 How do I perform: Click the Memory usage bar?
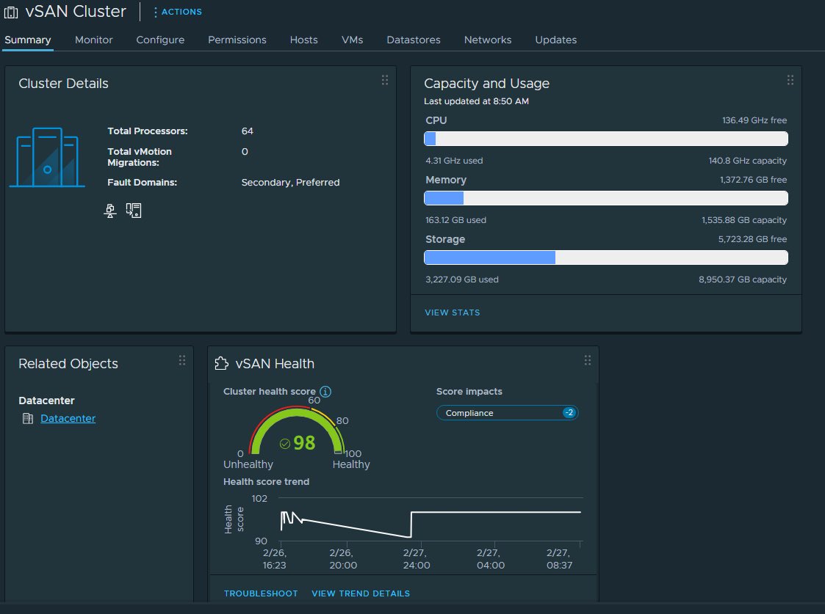pyautogui.click(x=606, y=198)
